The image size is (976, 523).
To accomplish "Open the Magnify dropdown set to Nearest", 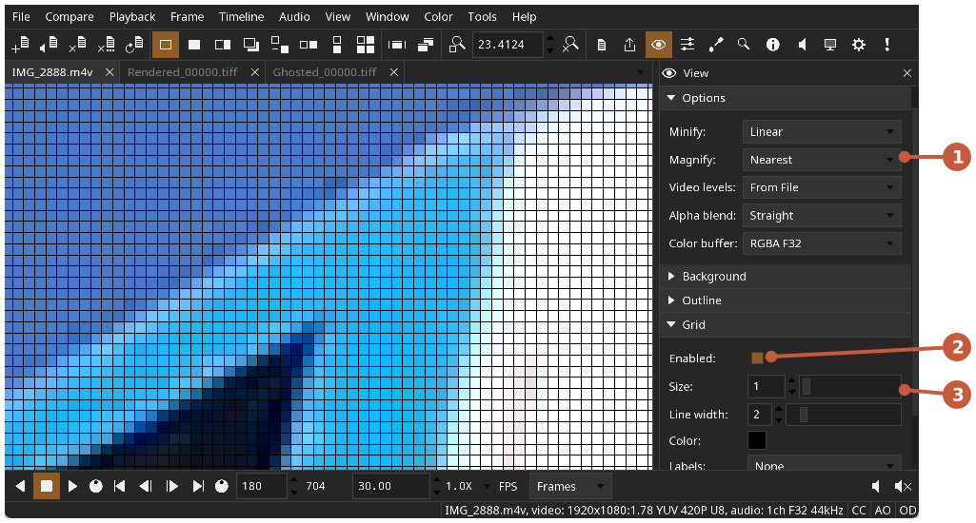I will [x=822, y=160].
